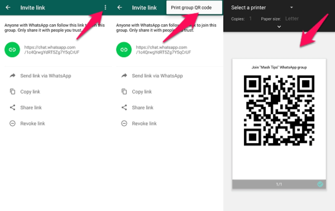
Task: Choose Revoke link text on the first screen
Action: (x=33, y=123)
